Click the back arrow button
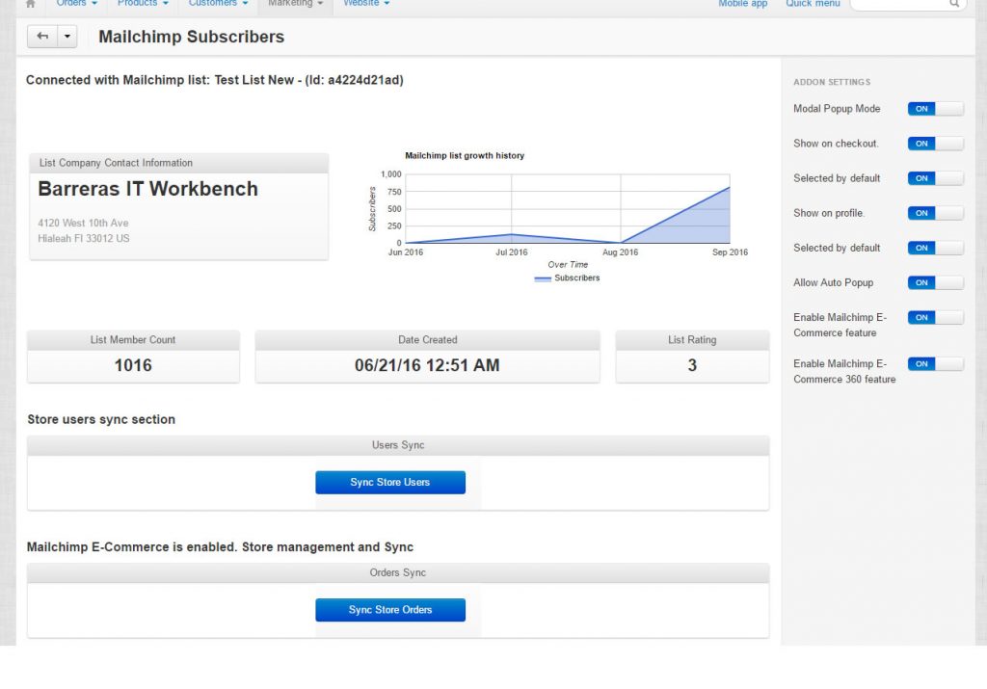Viewport: 987px width, 689px height. (x=42, y=37)
